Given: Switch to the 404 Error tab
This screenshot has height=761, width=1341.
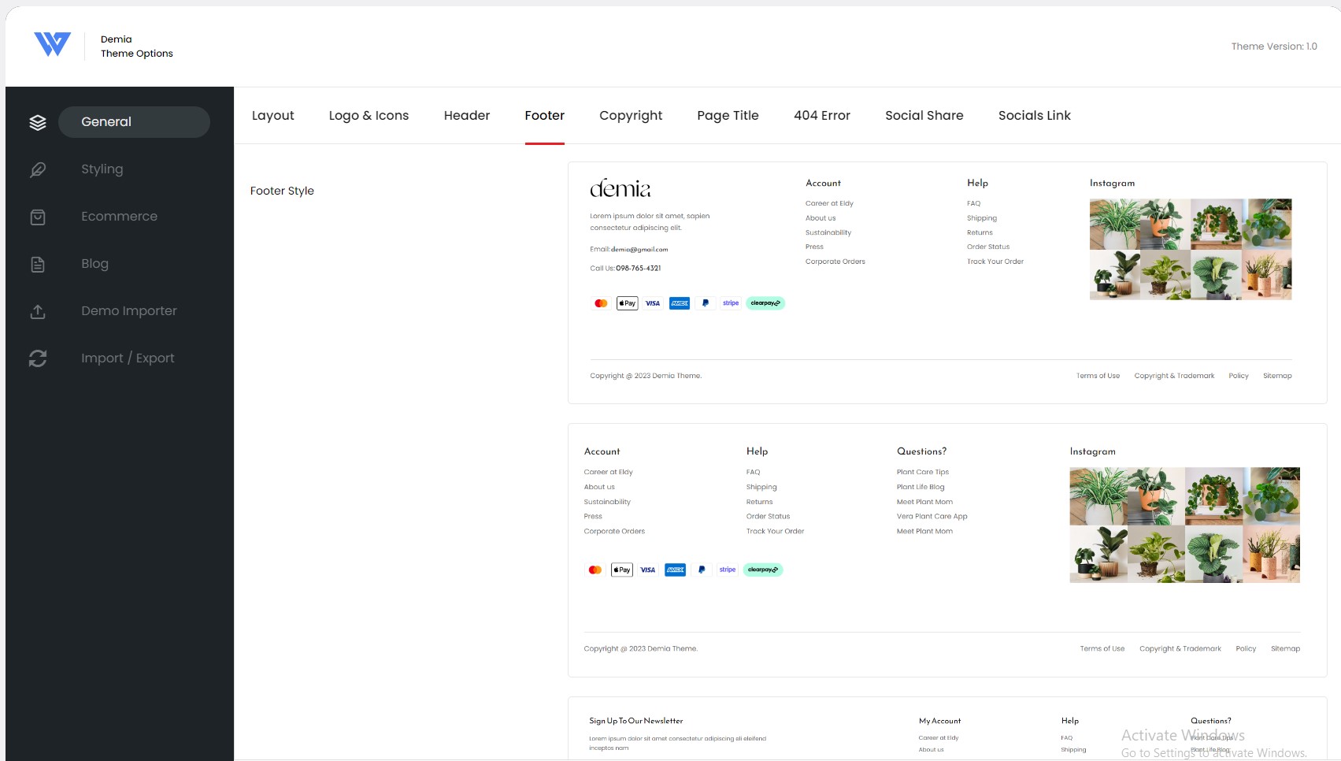Looking at the screenshot, I should pos(822,115).
